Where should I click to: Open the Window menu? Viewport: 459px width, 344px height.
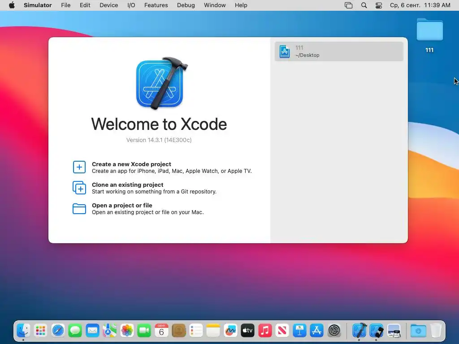point(215,5)
